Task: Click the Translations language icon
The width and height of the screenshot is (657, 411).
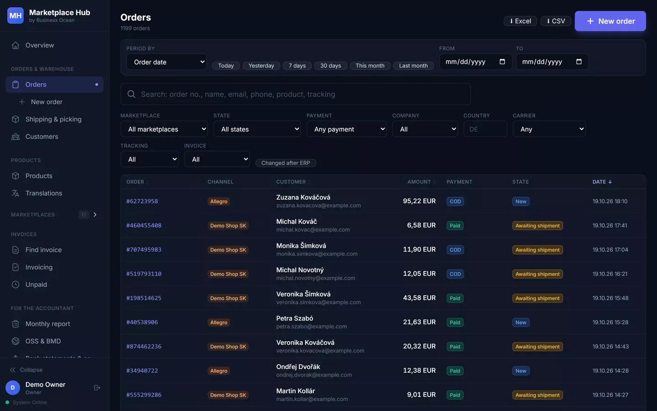Action: [16, 193]
